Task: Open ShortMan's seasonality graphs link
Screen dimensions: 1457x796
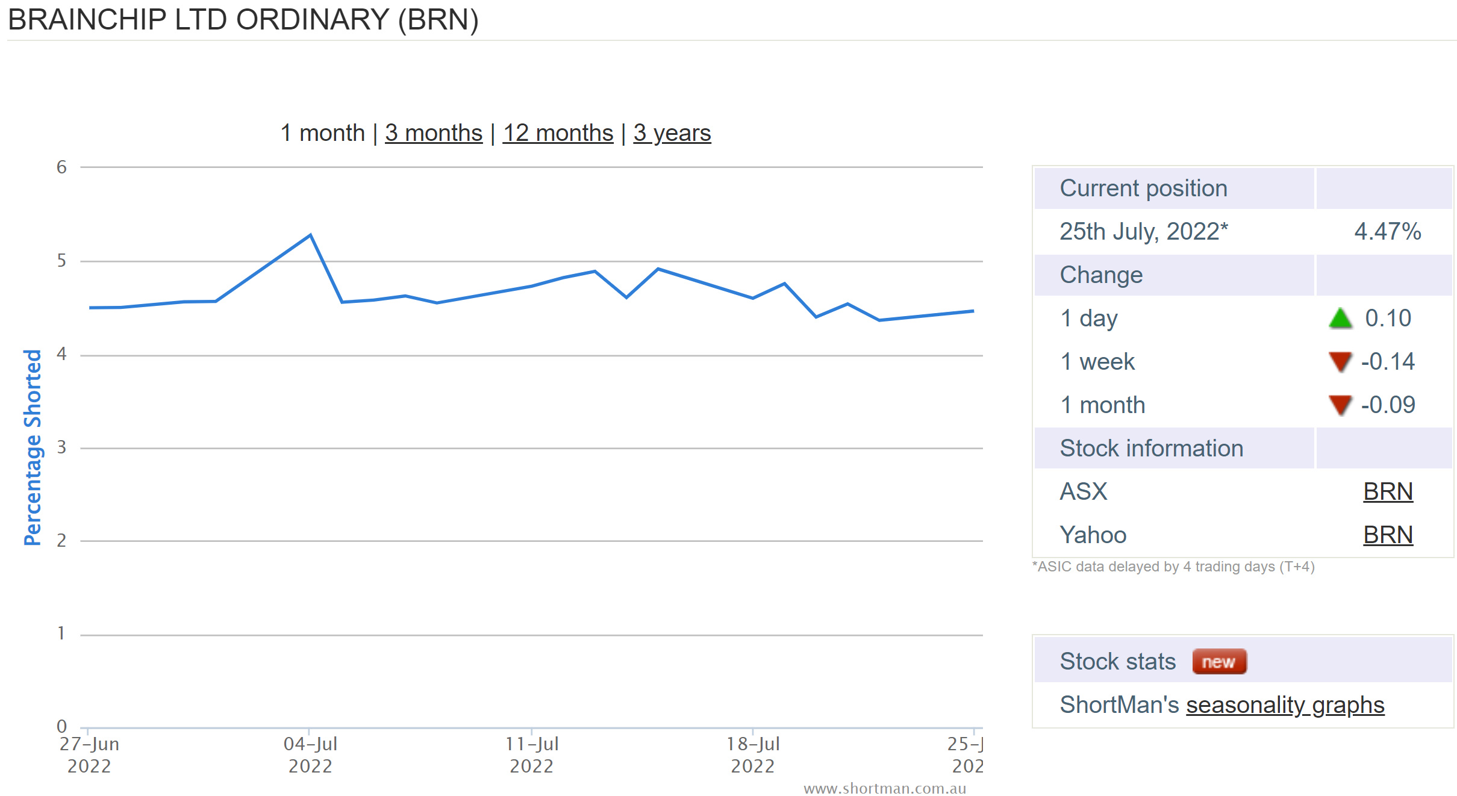Action: coord(1285,705)
